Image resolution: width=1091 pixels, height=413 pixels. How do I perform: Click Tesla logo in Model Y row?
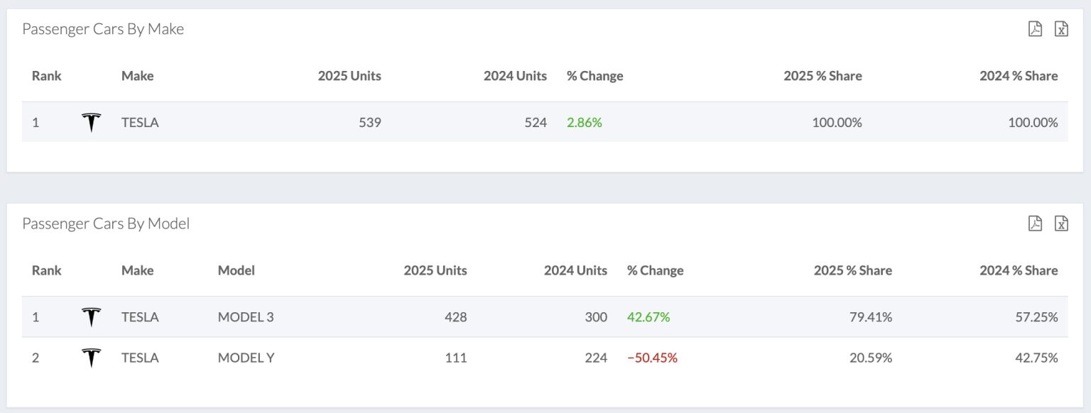point(91,358)
